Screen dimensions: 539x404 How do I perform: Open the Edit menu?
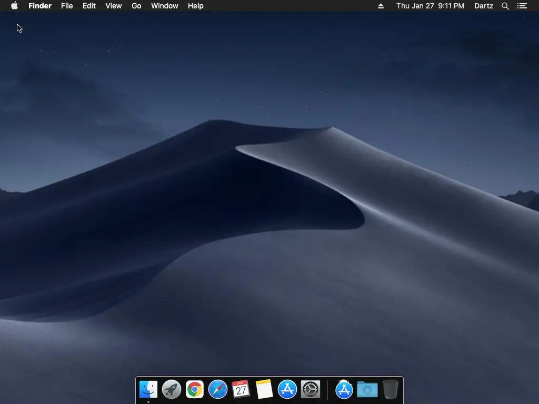[89, 6]
